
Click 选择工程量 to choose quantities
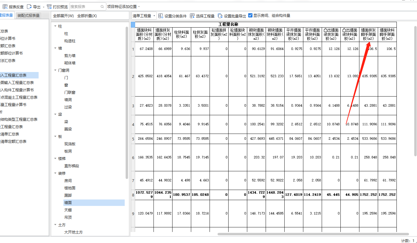pos(202,16)
